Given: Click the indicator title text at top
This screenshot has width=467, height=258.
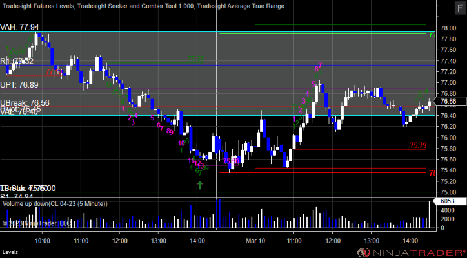Looking at the screenshot, I should pos(143,6).
